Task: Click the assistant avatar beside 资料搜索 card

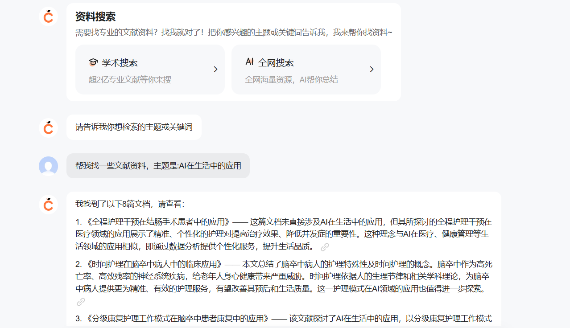Action: point(48,17)
